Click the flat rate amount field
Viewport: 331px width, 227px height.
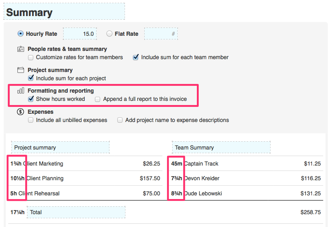(x=161, y=34)
